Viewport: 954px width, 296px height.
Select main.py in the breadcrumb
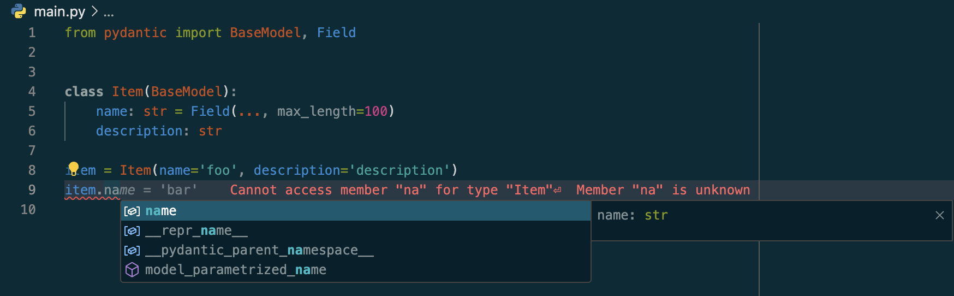[x=59, y=11]
